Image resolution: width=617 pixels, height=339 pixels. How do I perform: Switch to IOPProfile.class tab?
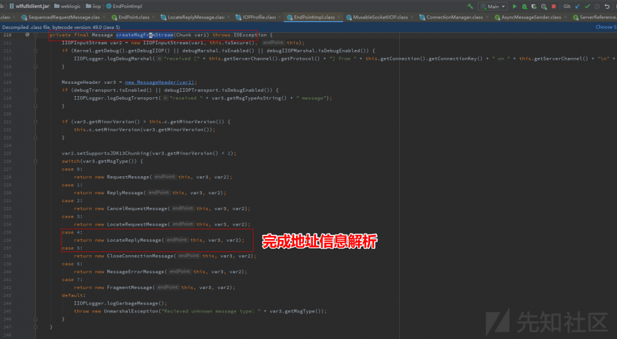pyautogui.click(x=256, y=17)
